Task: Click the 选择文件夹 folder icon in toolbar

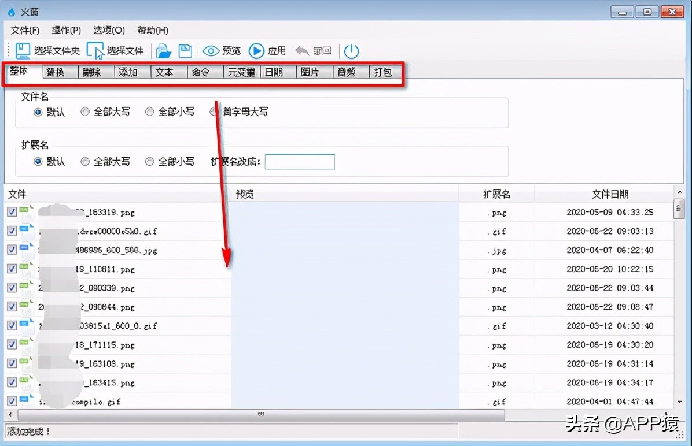Action: click(x=22, y=51)
